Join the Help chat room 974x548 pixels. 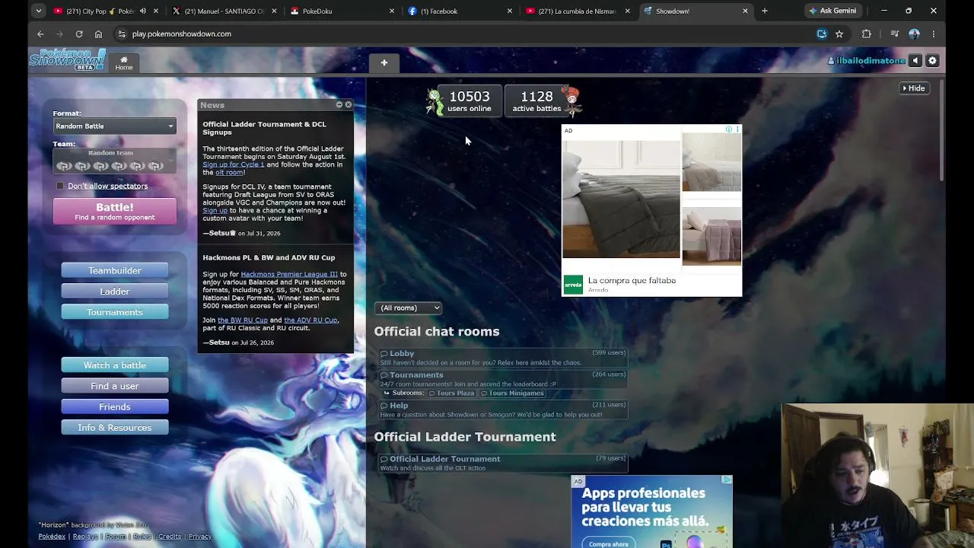[503, 409]
